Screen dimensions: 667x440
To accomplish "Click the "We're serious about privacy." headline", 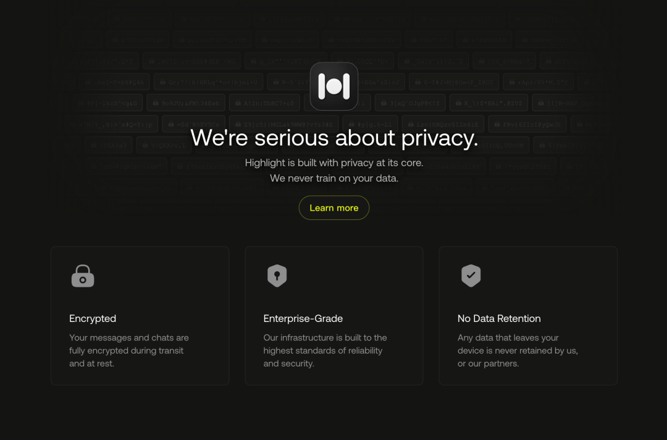I will pos(333,138).
